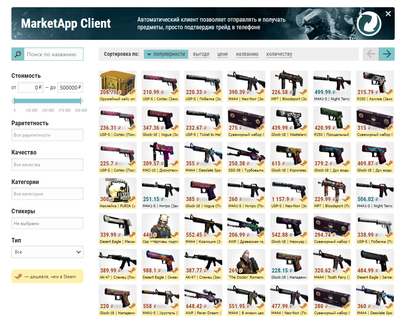The height and width of the screenshot is (318, 419).
Task: Click the search by name field
Action: pos(54,54)
